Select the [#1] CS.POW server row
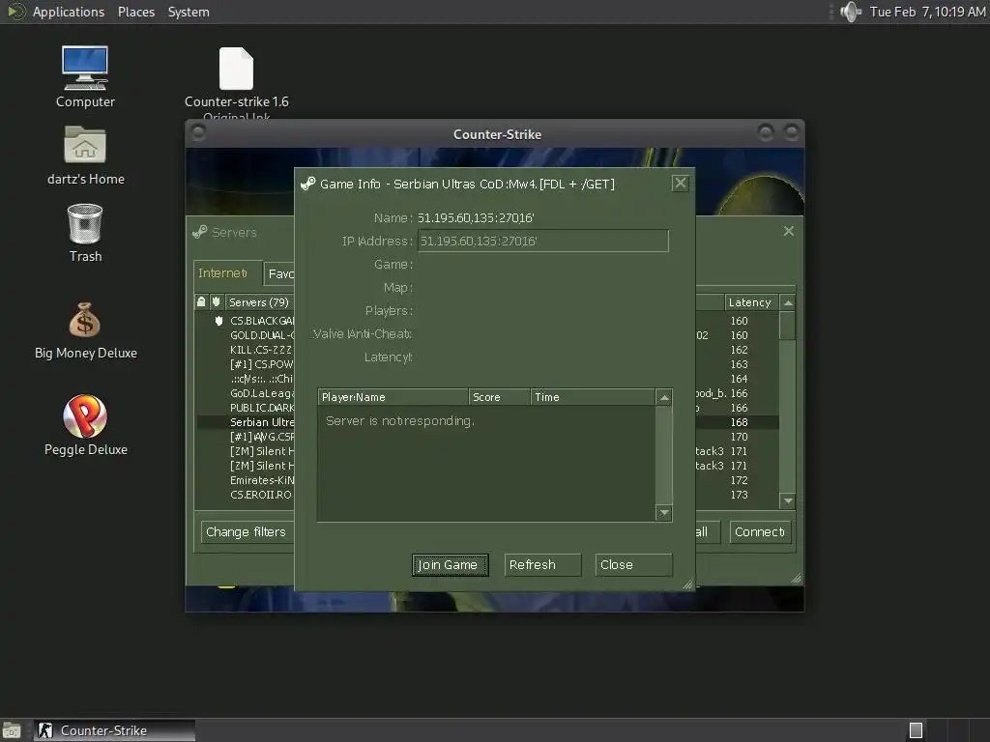 tap(246, 364)
